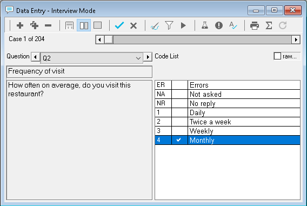Screen dimensions: 307x206
Task: Go to the next question arrow
Action: click(148, 57)
